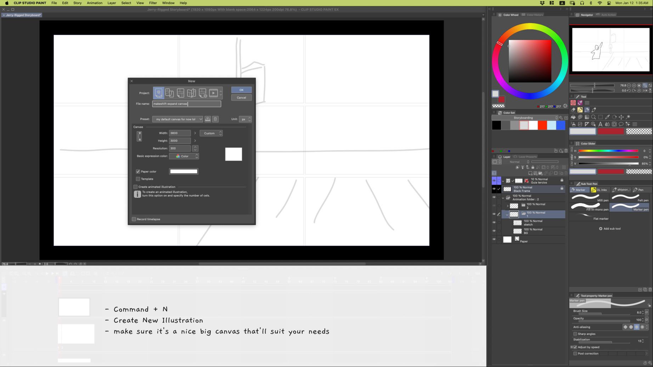Expand layer folder 2
The height and width of the screenshot is (367, 653).
tap(507, 206)
